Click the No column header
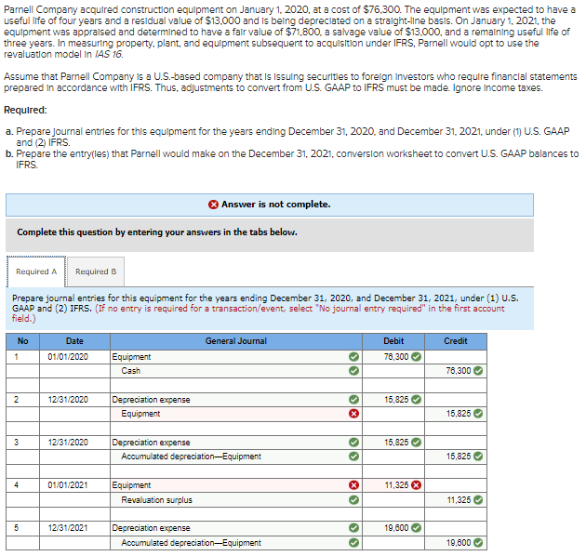 (23, 341)
